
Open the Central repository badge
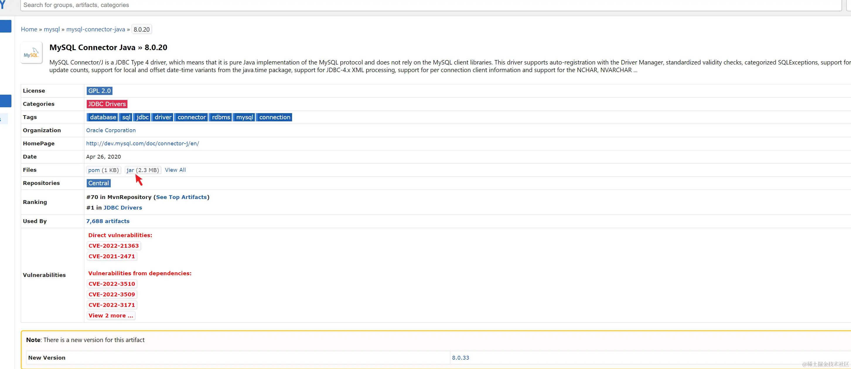point(98,183)
